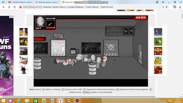This screenshot has width=183, height=103.
Task: Open the left soldier-with-gun game thumbnail
Action: pos(23,51)
